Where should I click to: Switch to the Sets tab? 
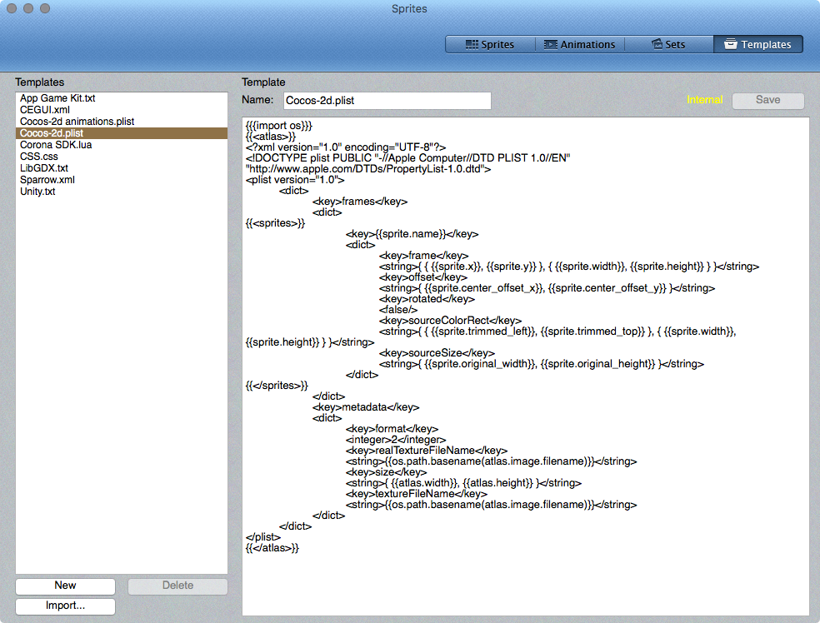[x=669, y=44]
